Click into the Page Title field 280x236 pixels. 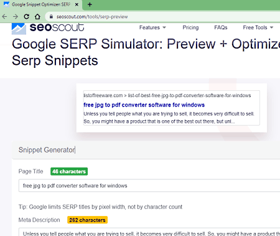[149, 186]
